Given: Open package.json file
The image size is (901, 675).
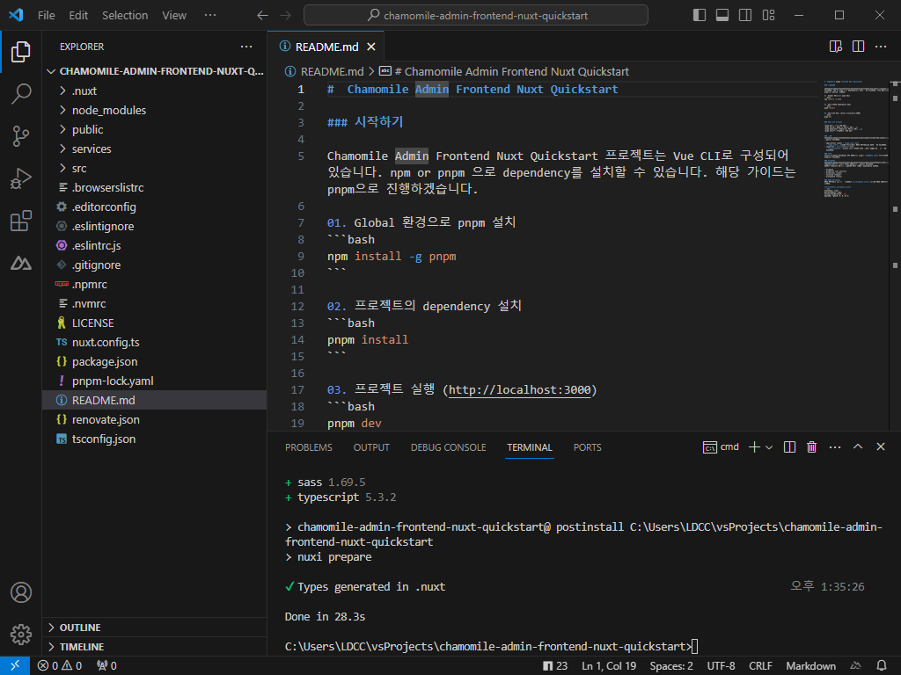Looking at the screenshot, I should (154, 361).
